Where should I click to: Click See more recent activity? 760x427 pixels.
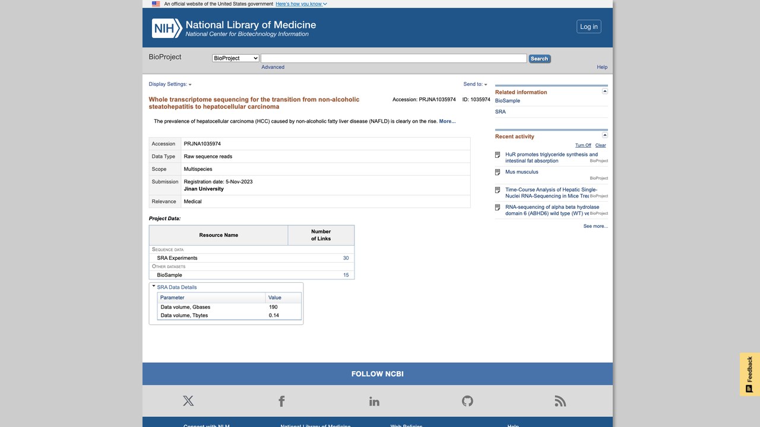point(596,226)
